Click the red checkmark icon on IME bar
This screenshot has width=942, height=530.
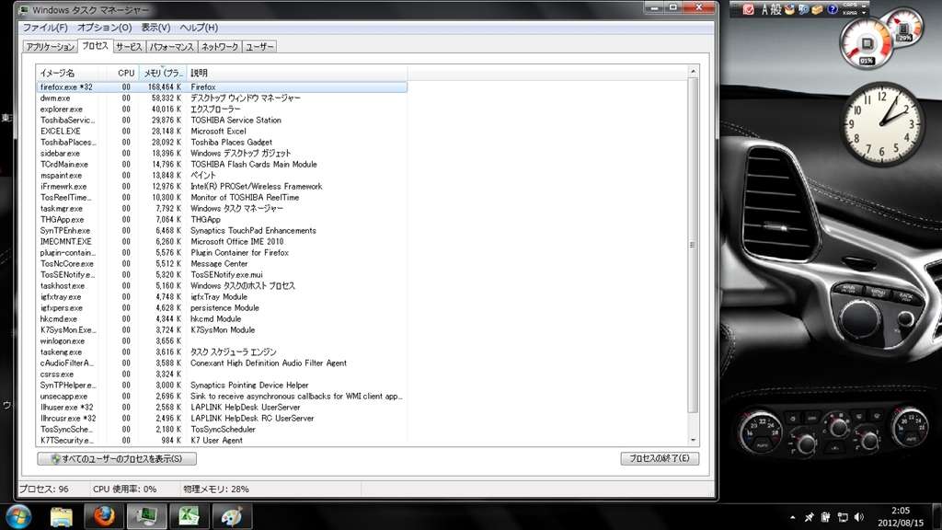click(x=749, y=9)
